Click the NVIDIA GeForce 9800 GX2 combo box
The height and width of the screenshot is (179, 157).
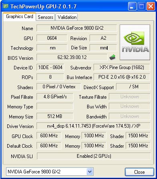tap(50, 171)
